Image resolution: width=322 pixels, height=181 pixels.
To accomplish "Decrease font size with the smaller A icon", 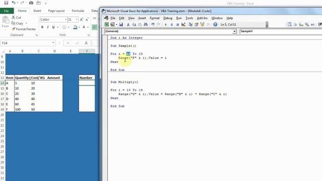I will coord(87,20).
